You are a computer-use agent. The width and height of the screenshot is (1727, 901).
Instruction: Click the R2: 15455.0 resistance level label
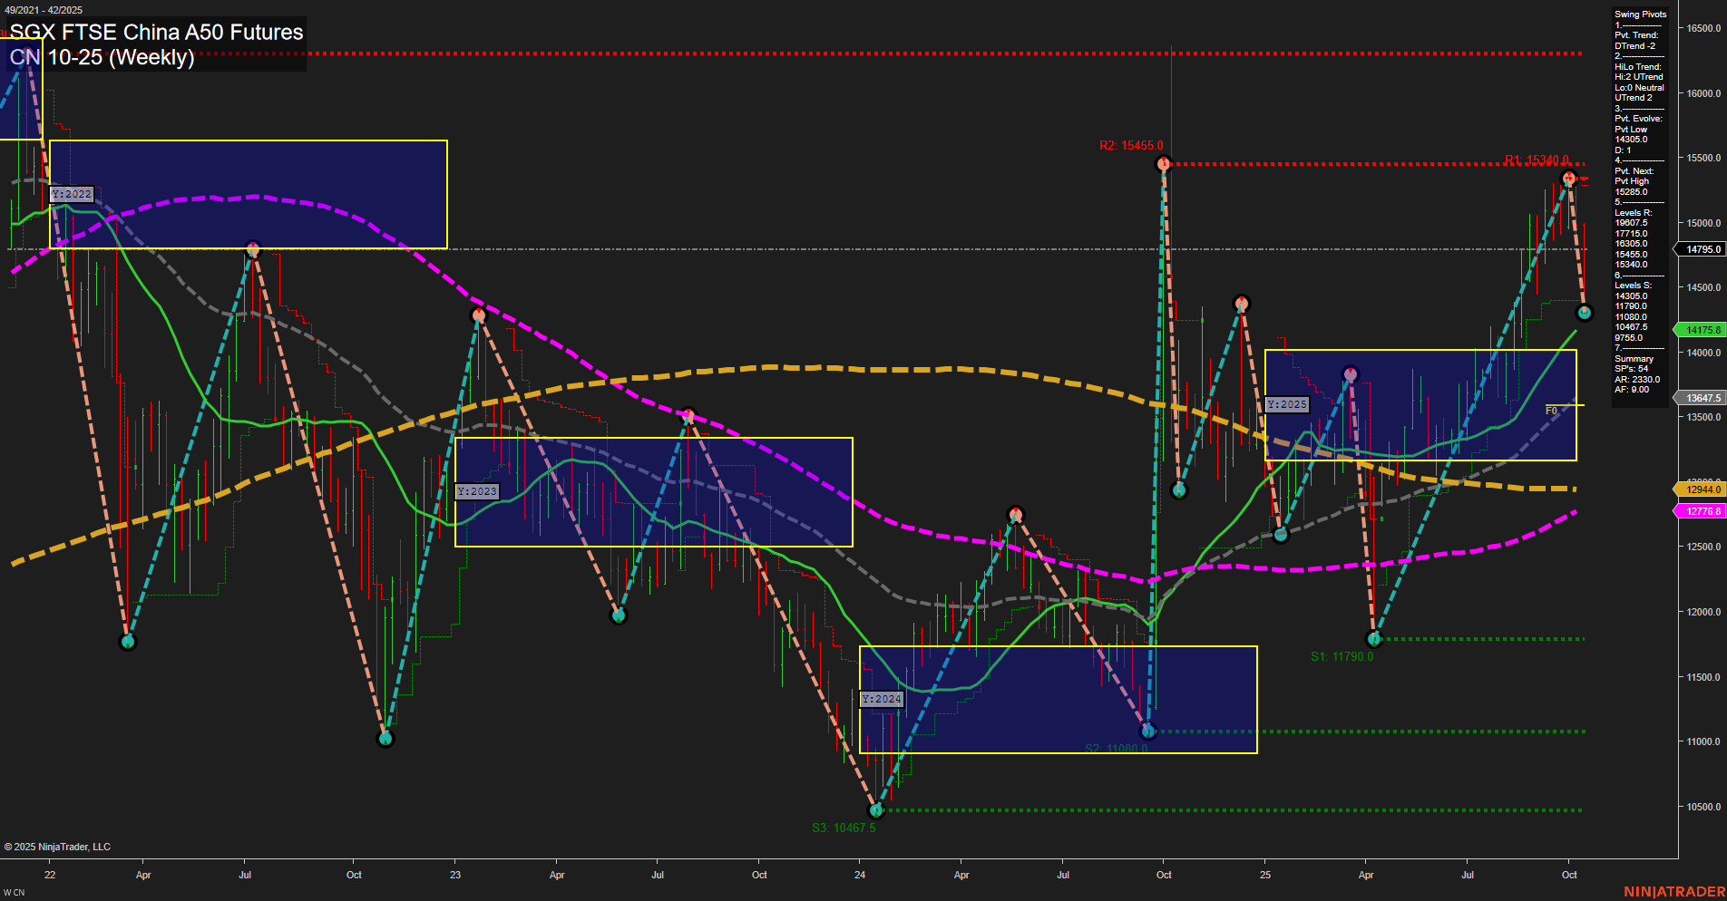[1133, 143]
